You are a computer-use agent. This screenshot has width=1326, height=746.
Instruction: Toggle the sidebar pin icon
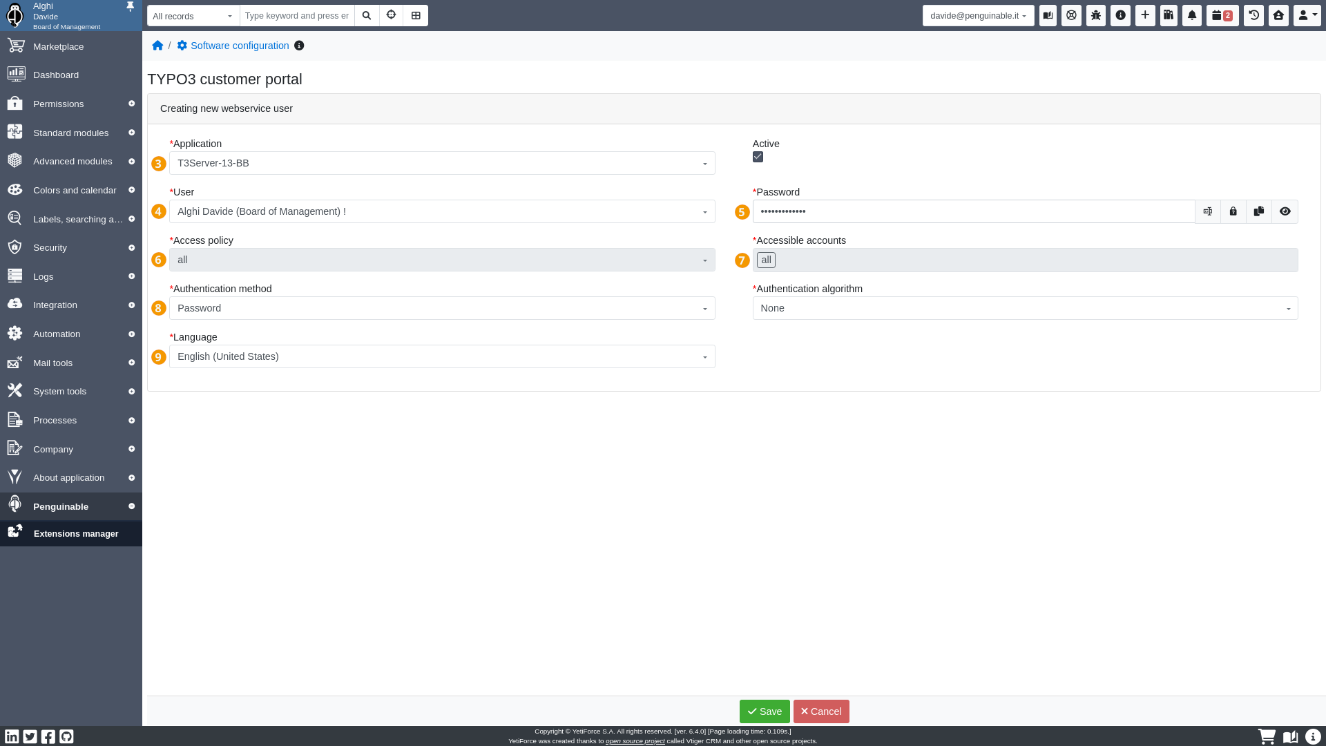click(130, 7)
